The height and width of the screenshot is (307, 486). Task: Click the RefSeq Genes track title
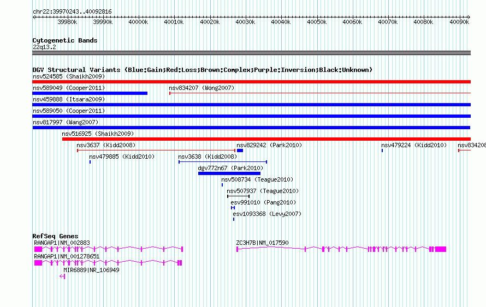click(56, 236)
